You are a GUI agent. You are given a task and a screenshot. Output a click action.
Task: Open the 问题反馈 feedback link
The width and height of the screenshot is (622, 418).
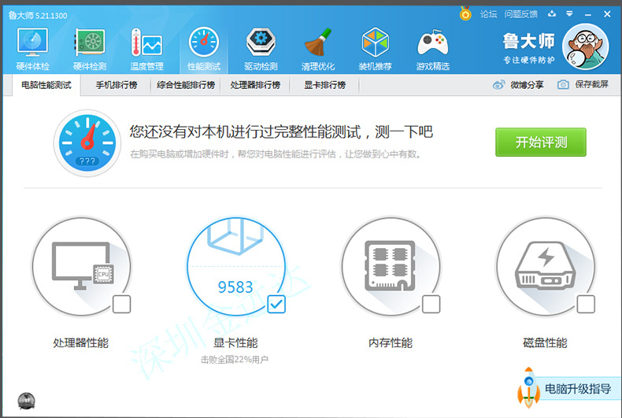pyautogui.click(x=521, y=14)
